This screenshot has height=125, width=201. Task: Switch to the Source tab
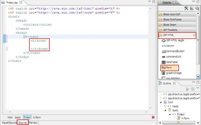23,122
